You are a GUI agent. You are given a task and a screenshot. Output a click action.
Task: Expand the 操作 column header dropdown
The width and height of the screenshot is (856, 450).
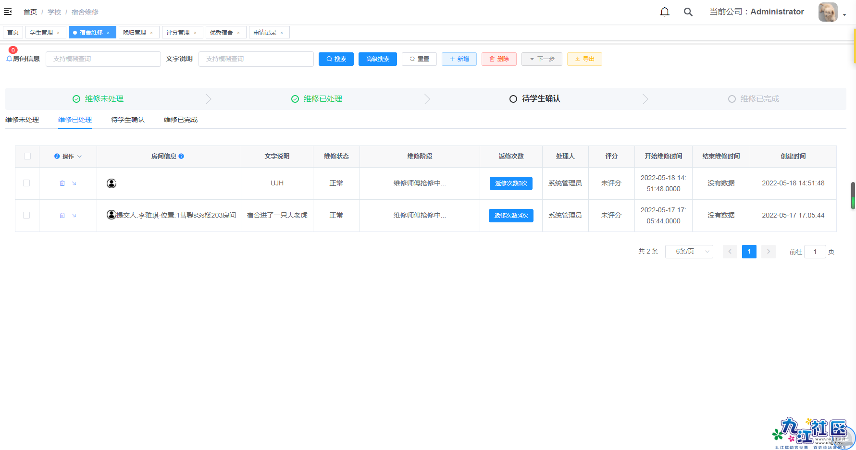(80, 156)
